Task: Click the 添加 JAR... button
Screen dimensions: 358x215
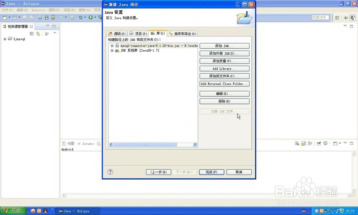Action: (224, 46)
